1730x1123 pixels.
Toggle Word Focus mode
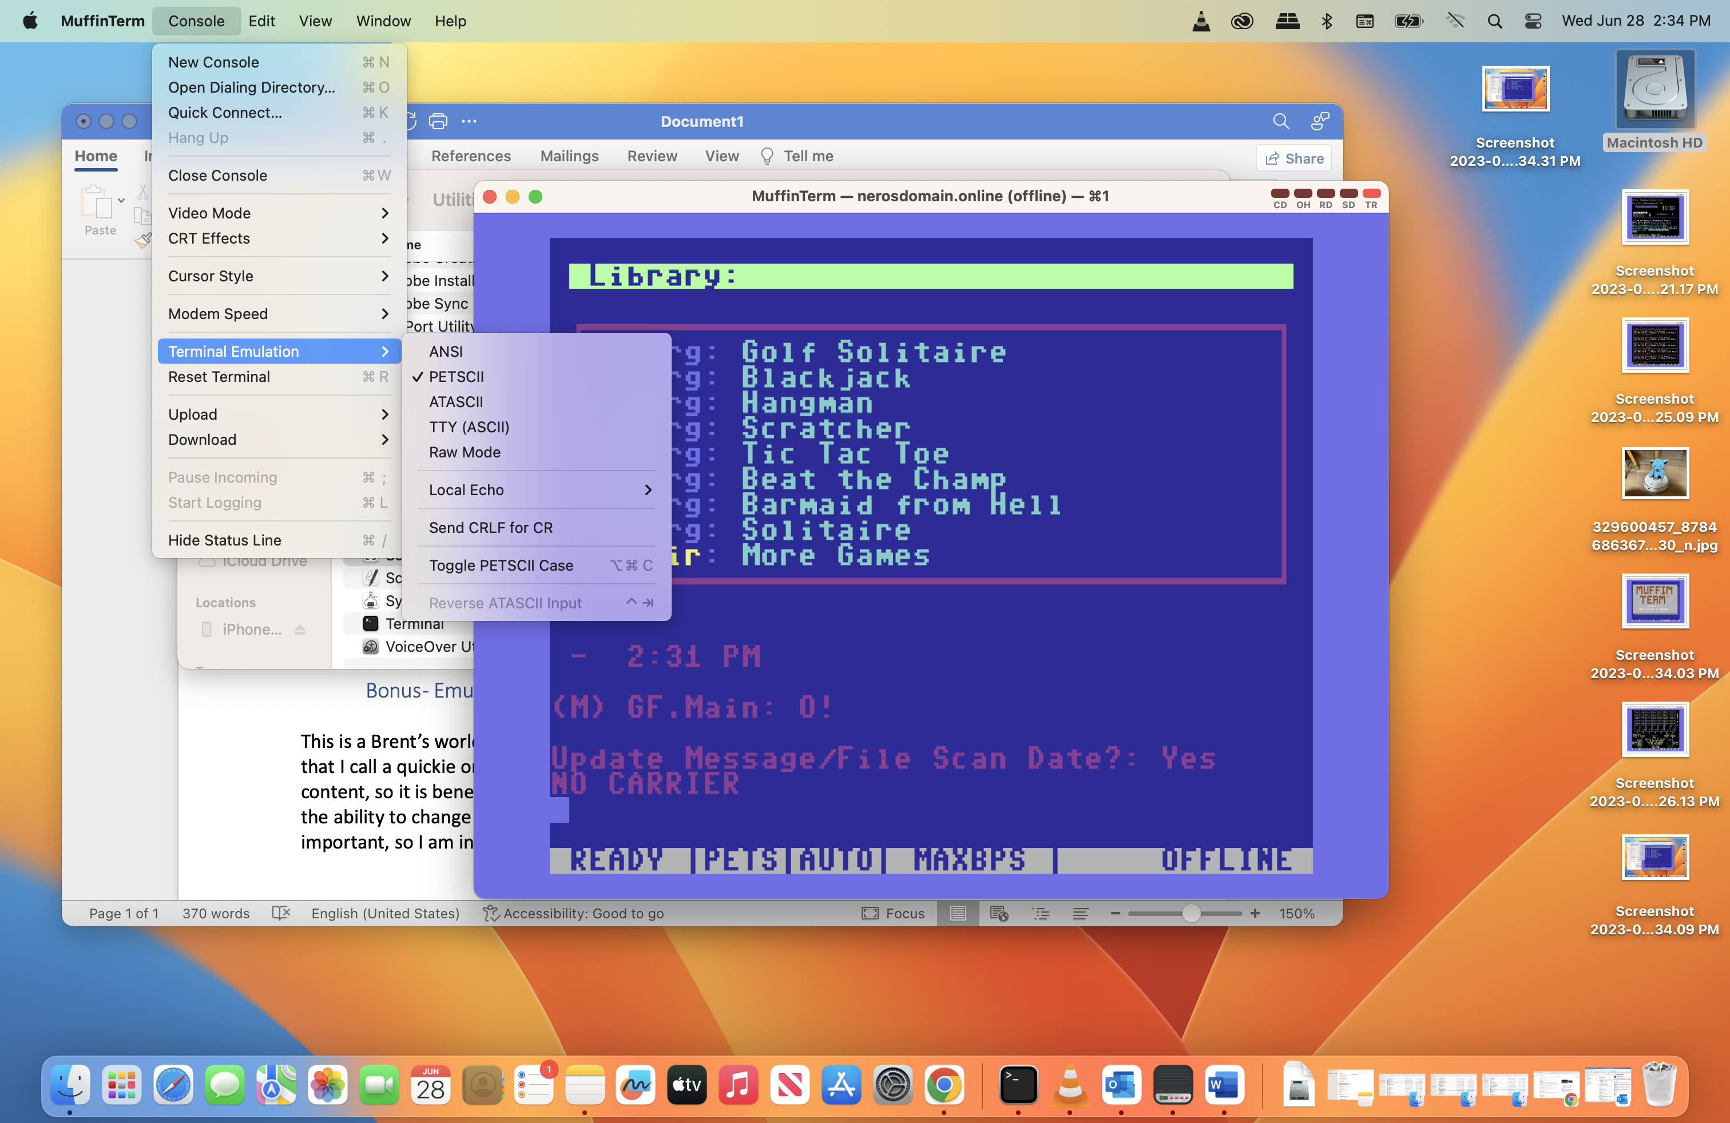click(892, 913)
